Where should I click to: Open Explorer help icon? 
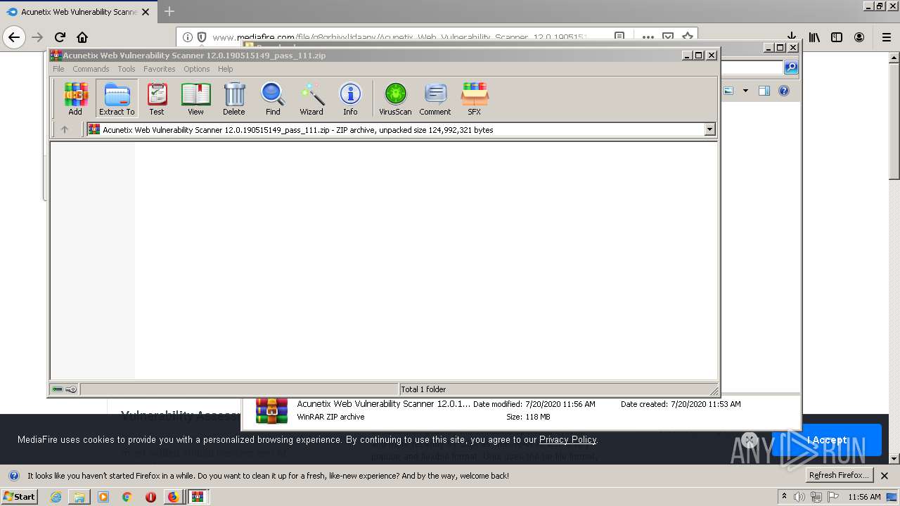[784, 91]
